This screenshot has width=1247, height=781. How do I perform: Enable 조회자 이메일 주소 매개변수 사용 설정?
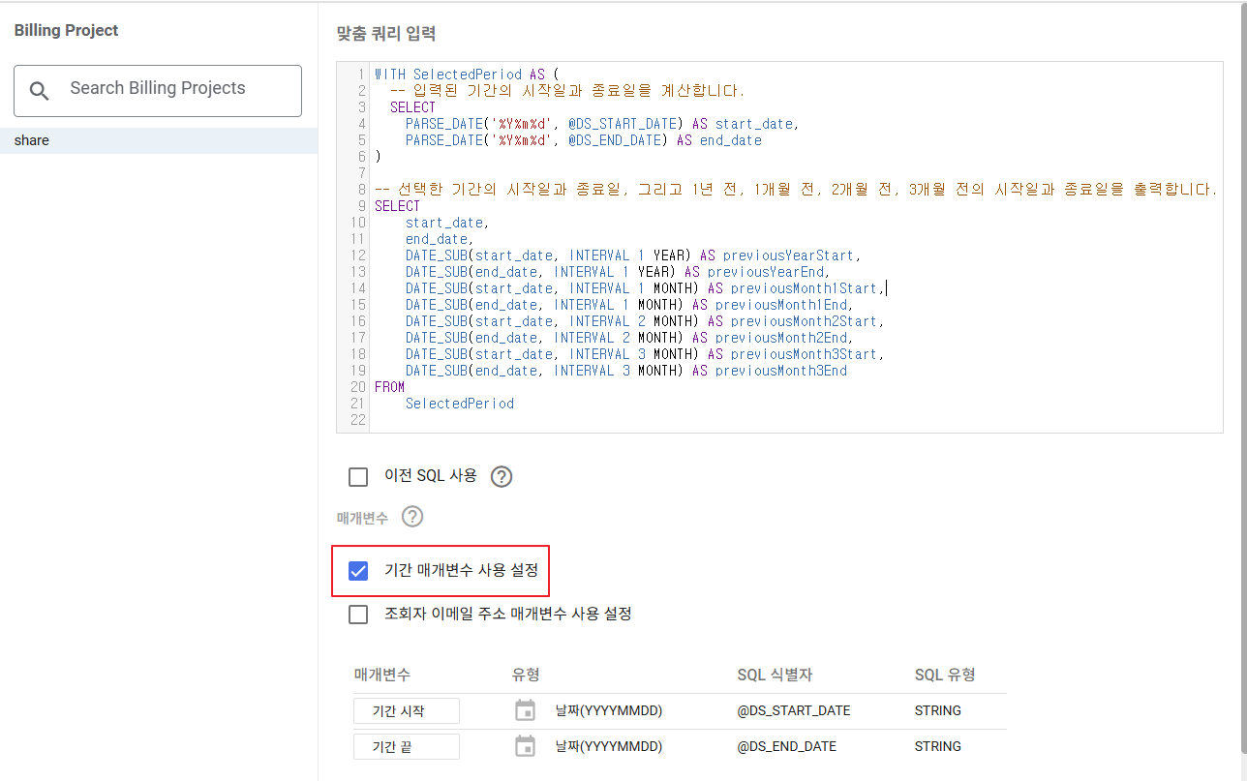tap(358, 615)
